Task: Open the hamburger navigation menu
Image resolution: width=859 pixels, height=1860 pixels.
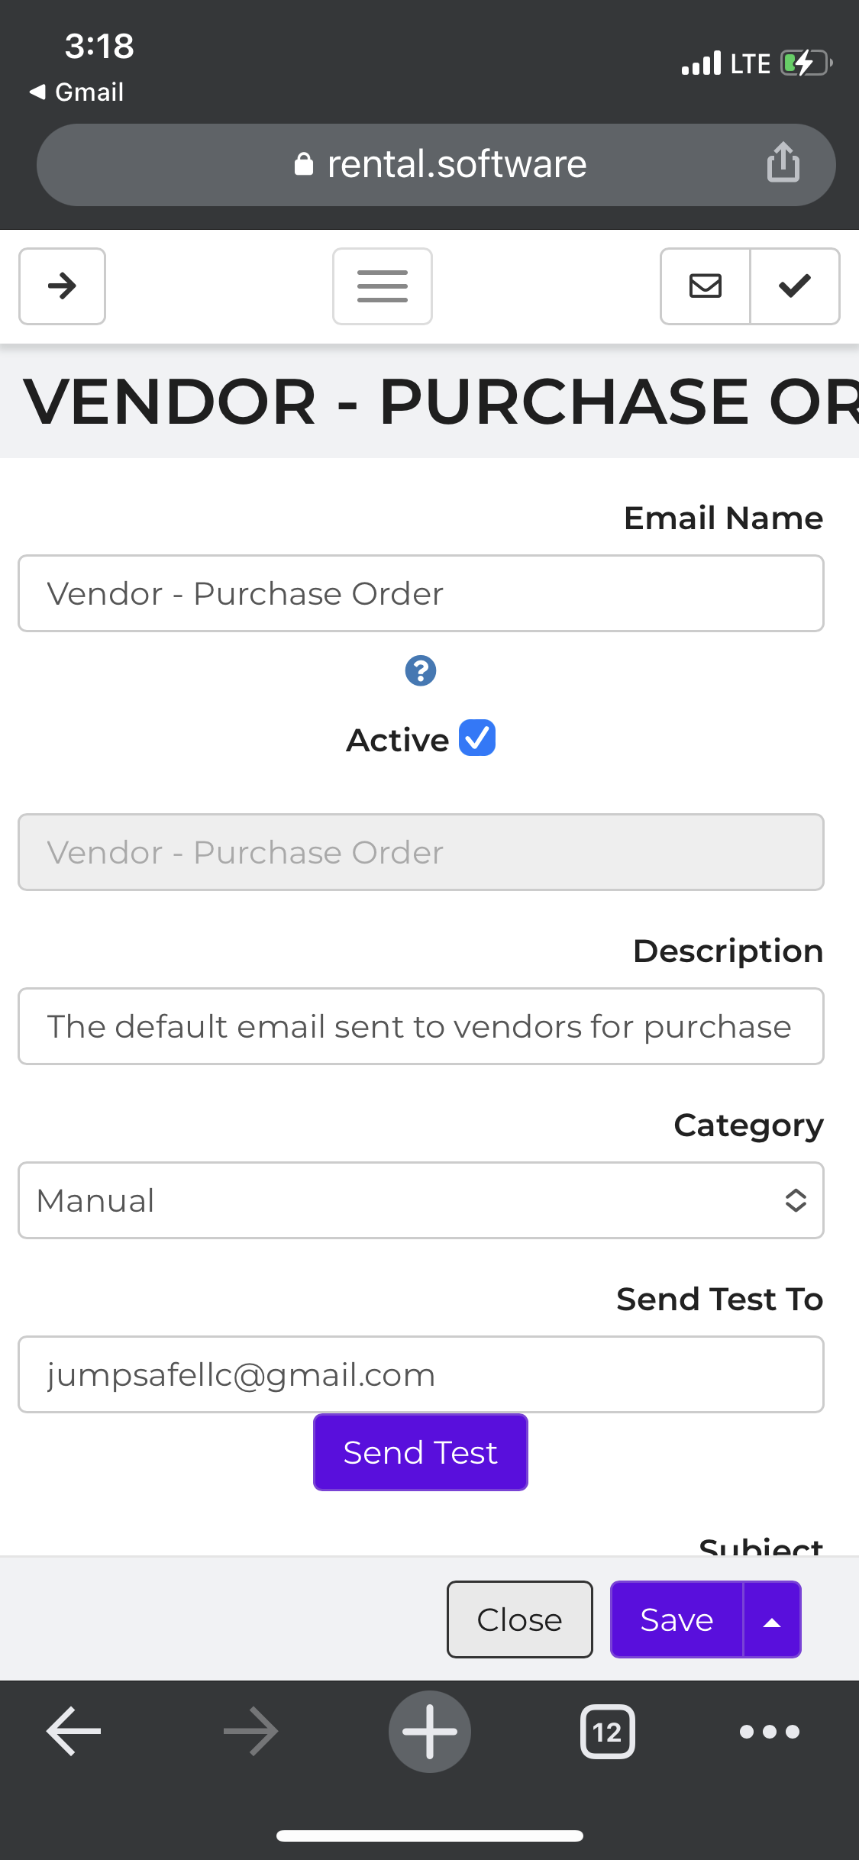Action: click(382, 286)
